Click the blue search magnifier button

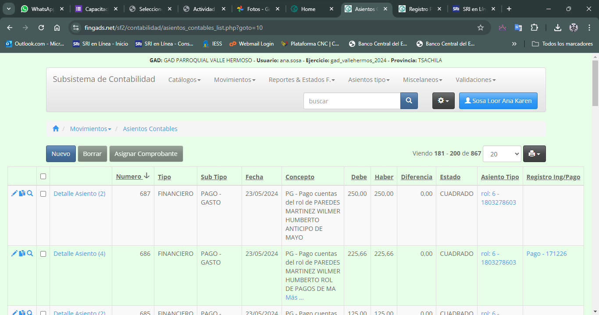(x=409, y=101)
